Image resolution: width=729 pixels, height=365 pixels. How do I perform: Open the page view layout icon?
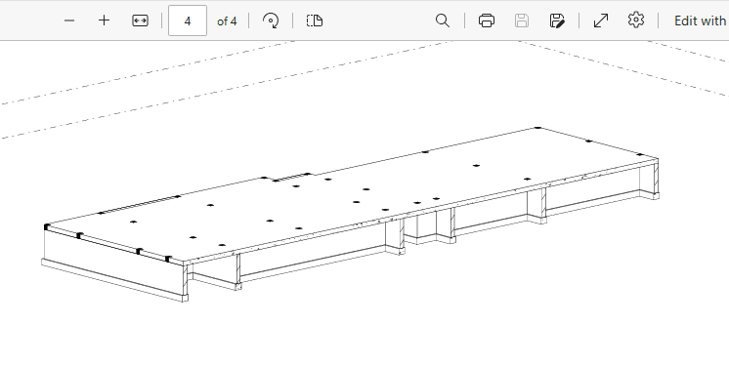coord(315,20)
